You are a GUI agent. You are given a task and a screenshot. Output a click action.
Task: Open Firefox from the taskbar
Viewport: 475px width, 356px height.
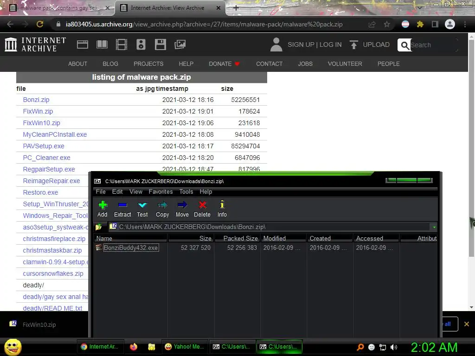click(134, 347)
